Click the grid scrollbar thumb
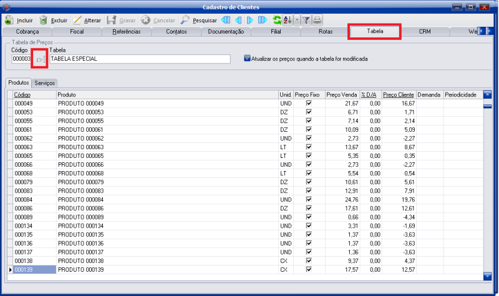The width and height of the screenshot is (499, 296). pyautogui.click(x=487, y=106)
